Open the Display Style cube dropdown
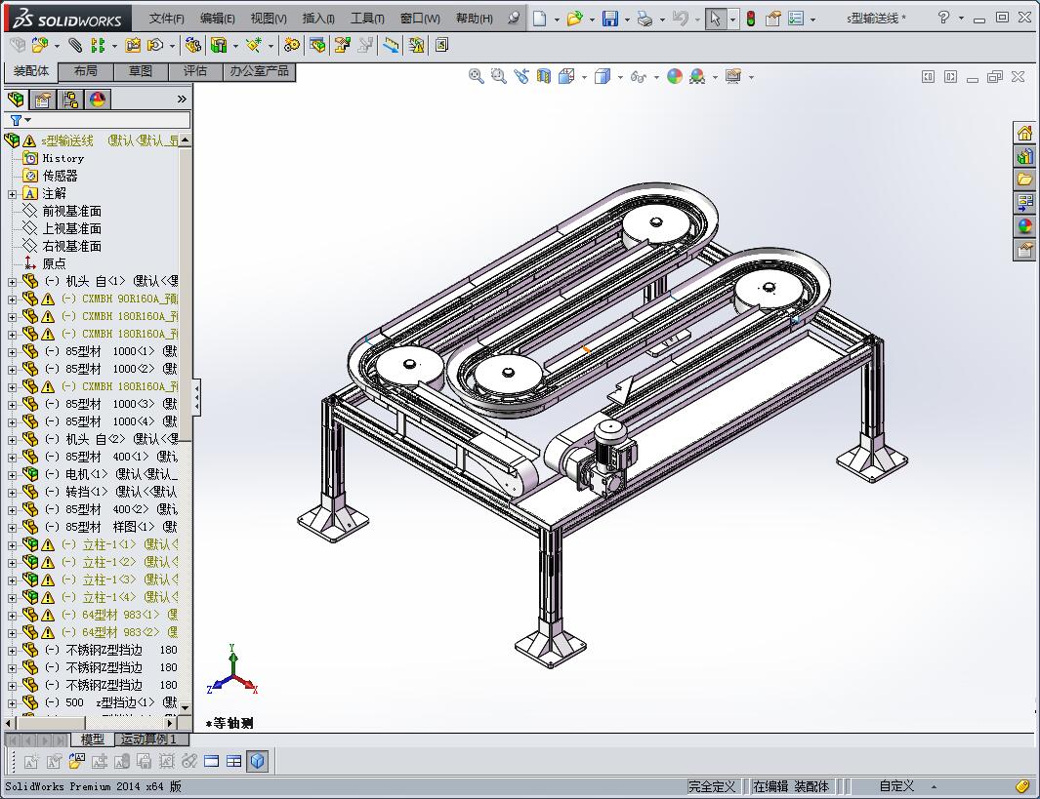The width and height of the screenshot is (1040, 799). coord(620,77)
